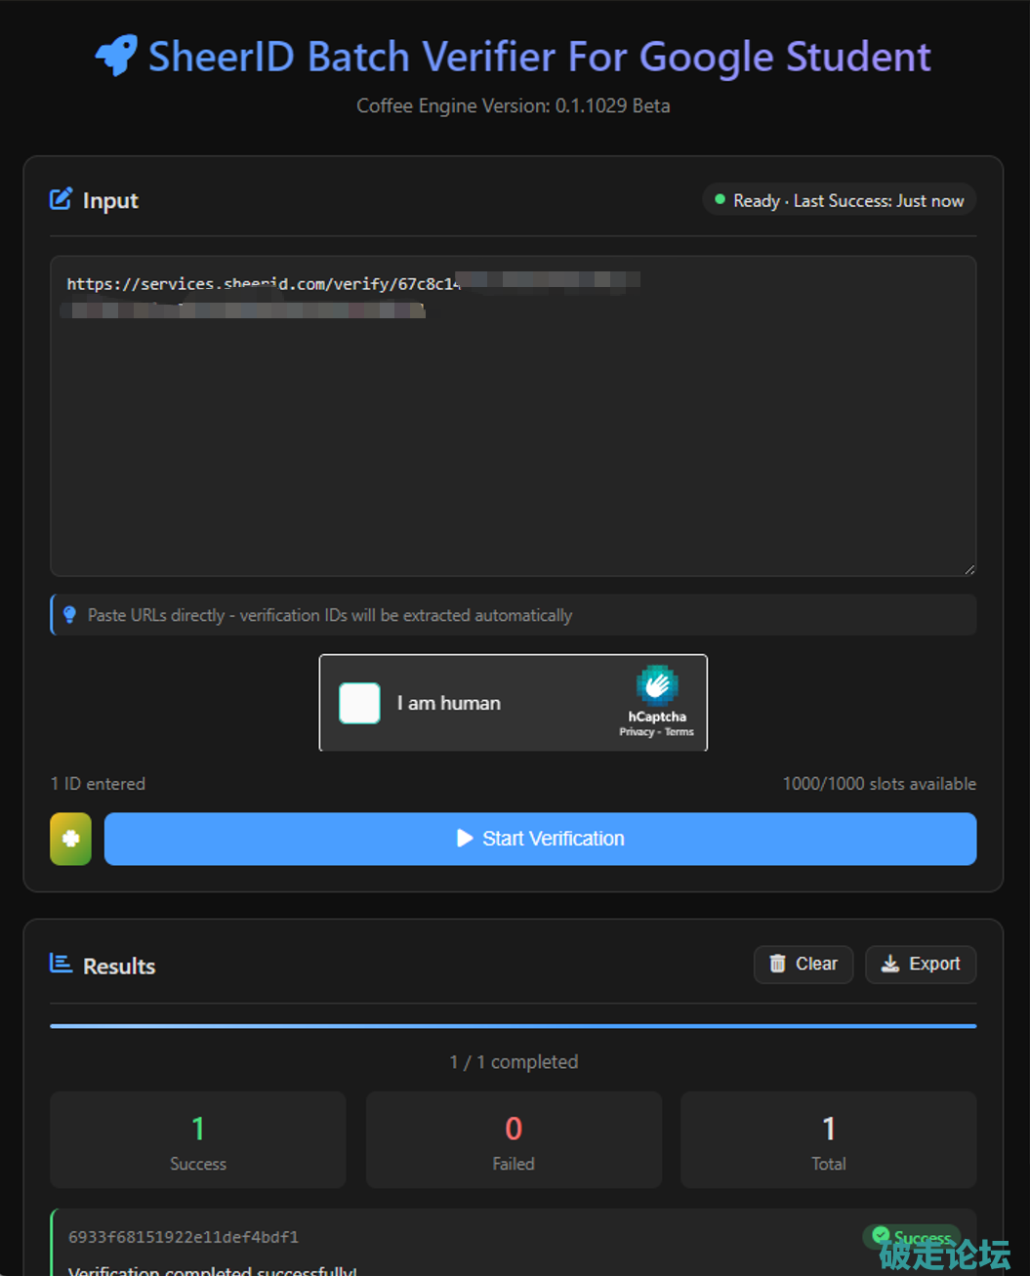Open the hCaptcha Terms link
Image resolution: width=1030 pixels, height=1276 pixels.
(680, 732)
